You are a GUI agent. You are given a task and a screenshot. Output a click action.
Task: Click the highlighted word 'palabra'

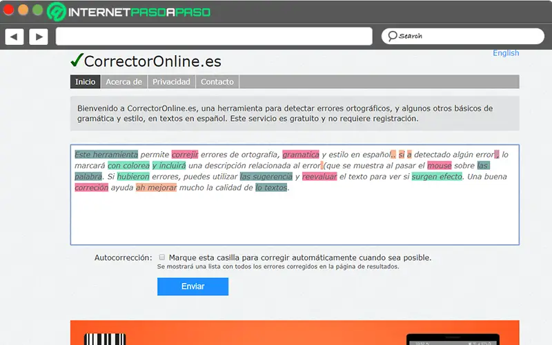click(x=88, y=177)
